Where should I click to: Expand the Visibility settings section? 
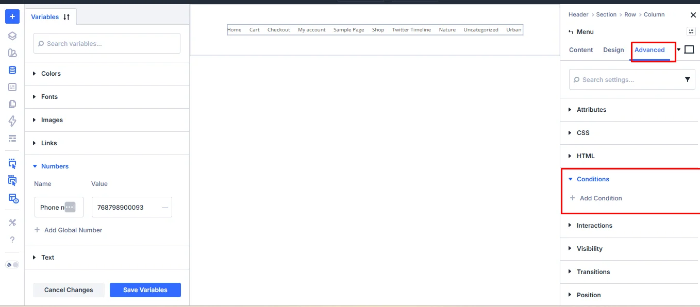[x=629, y=249]
